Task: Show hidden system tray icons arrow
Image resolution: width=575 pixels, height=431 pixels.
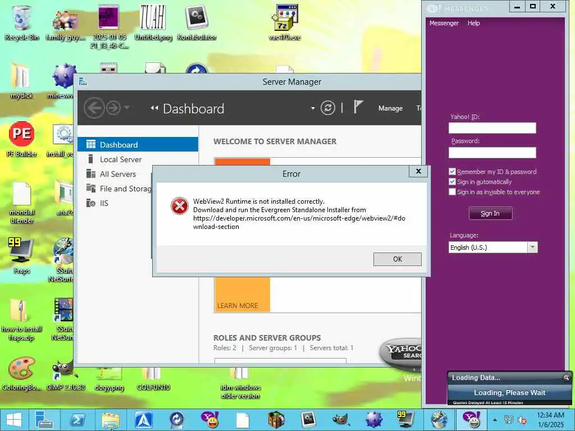Action: [x=495, y=420]
